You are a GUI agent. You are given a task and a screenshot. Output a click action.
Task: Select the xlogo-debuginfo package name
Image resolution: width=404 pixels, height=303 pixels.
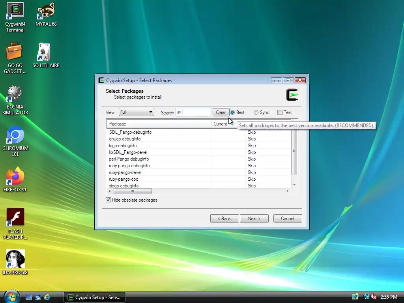click(x=123, y=185)
